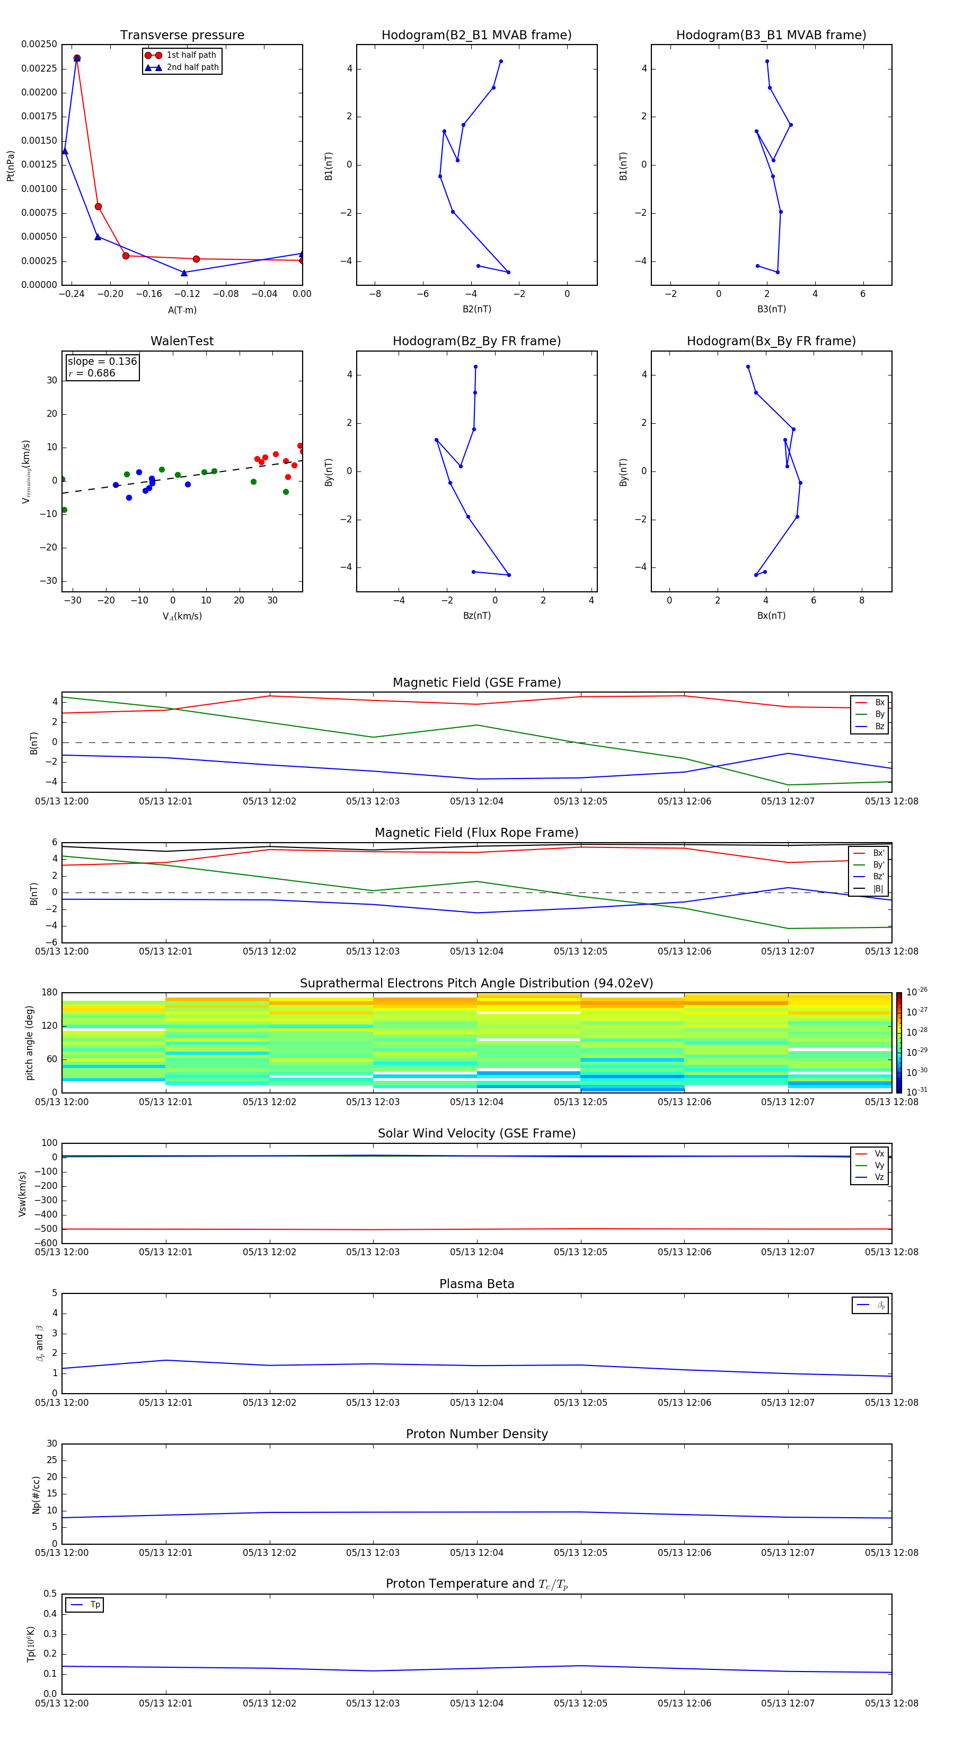The image size is (954, 1750).
Task: Click 'Hodogram(B2_B1 MVAB frame)' title
Action: click(x=476, y=36)
